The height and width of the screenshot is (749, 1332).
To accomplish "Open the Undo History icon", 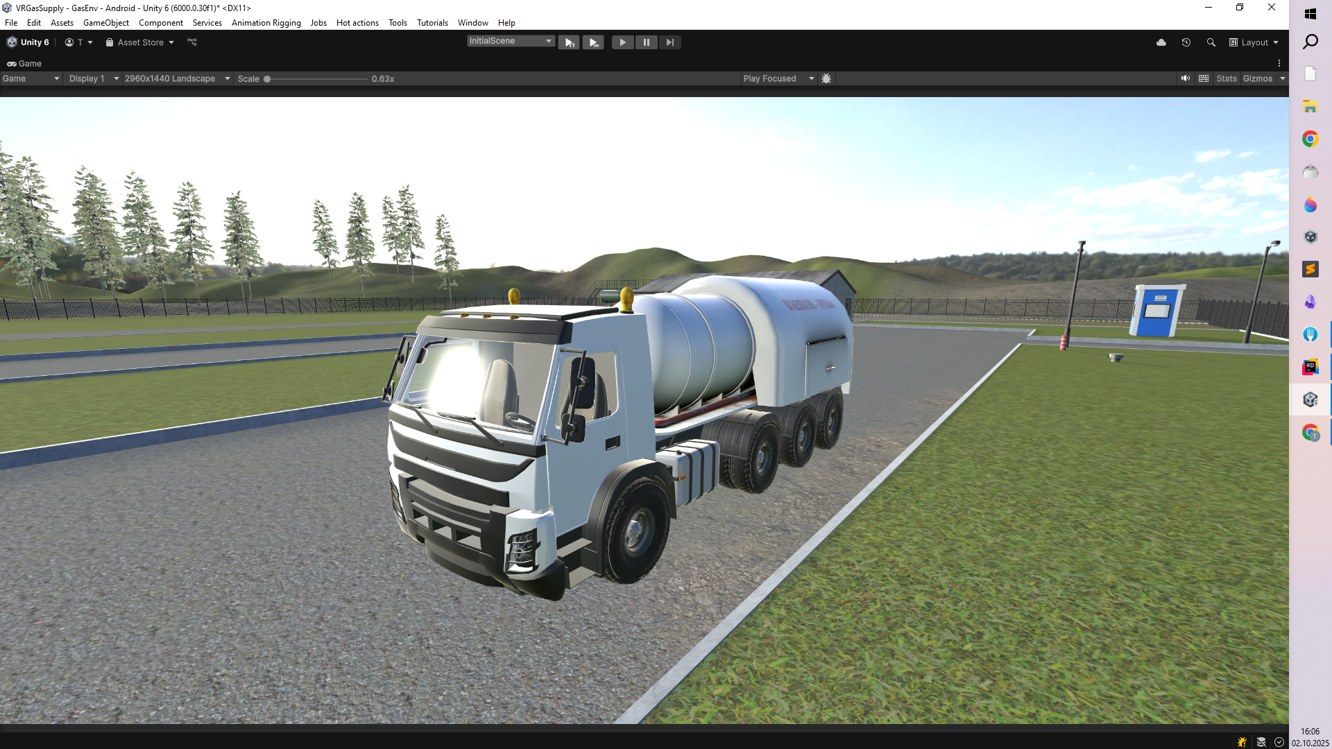I will pos(1186,42).
